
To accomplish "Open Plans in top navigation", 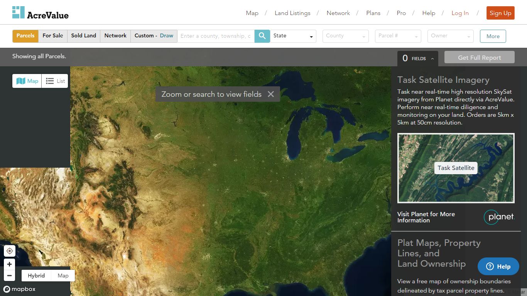I will tap(373, 13).
